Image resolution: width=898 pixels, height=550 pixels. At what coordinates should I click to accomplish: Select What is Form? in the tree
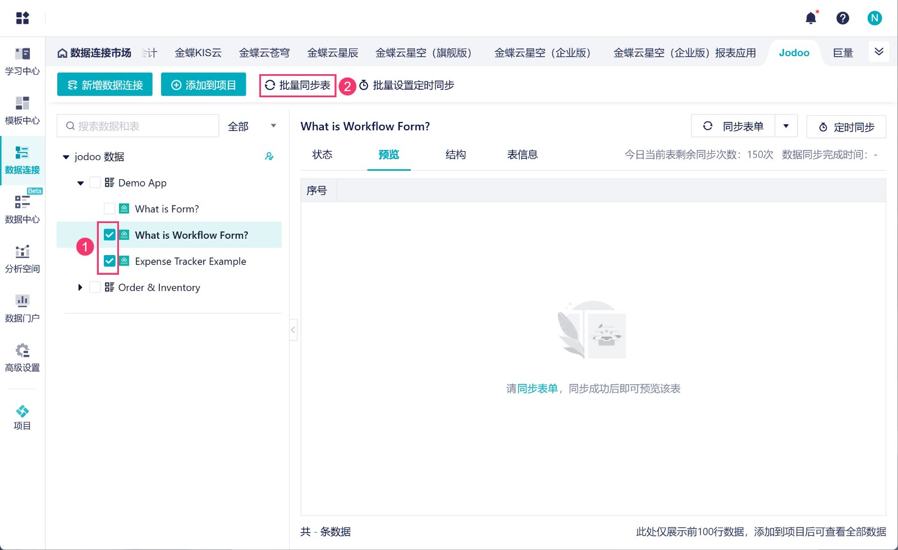pyautogui.click(x=167, y=209)
